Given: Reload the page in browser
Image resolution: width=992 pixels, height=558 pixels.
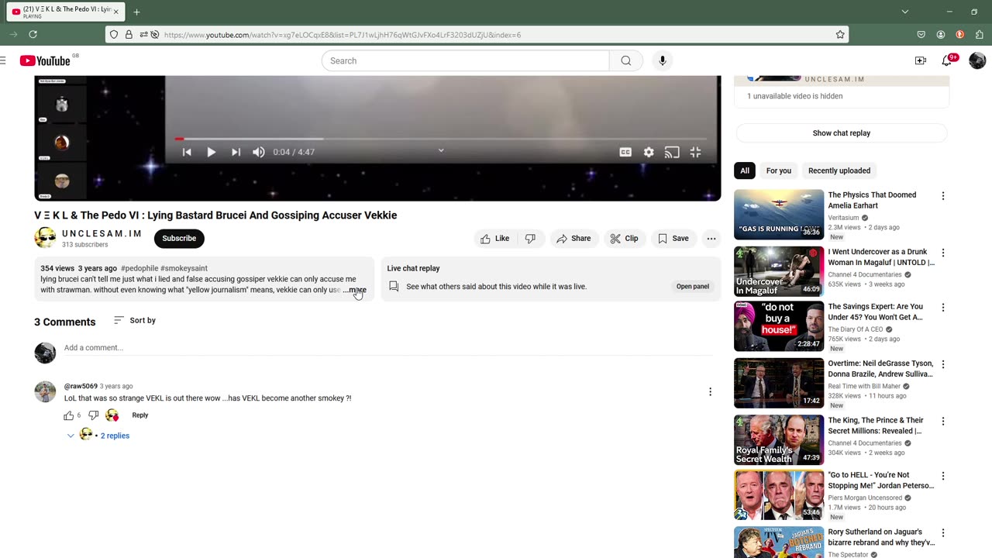Looking at the screenshot, I should click(33, 34).
